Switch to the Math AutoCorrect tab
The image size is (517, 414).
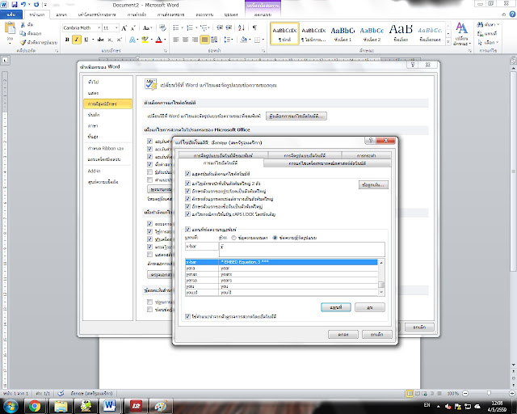click(x=327, y=163)
